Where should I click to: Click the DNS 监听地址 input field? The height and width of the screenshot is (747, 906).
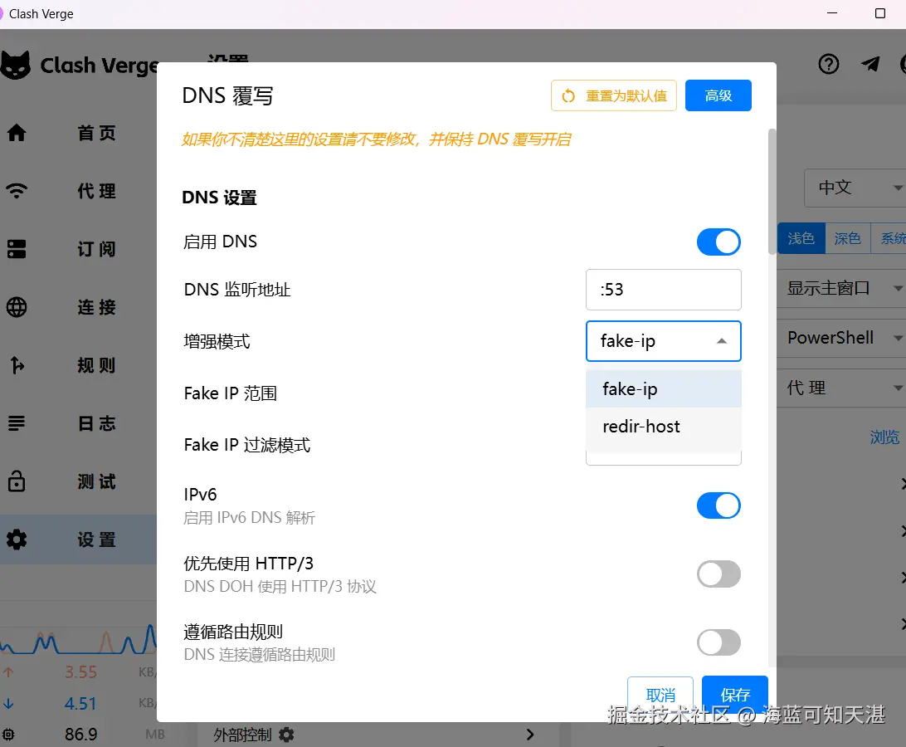663,290
